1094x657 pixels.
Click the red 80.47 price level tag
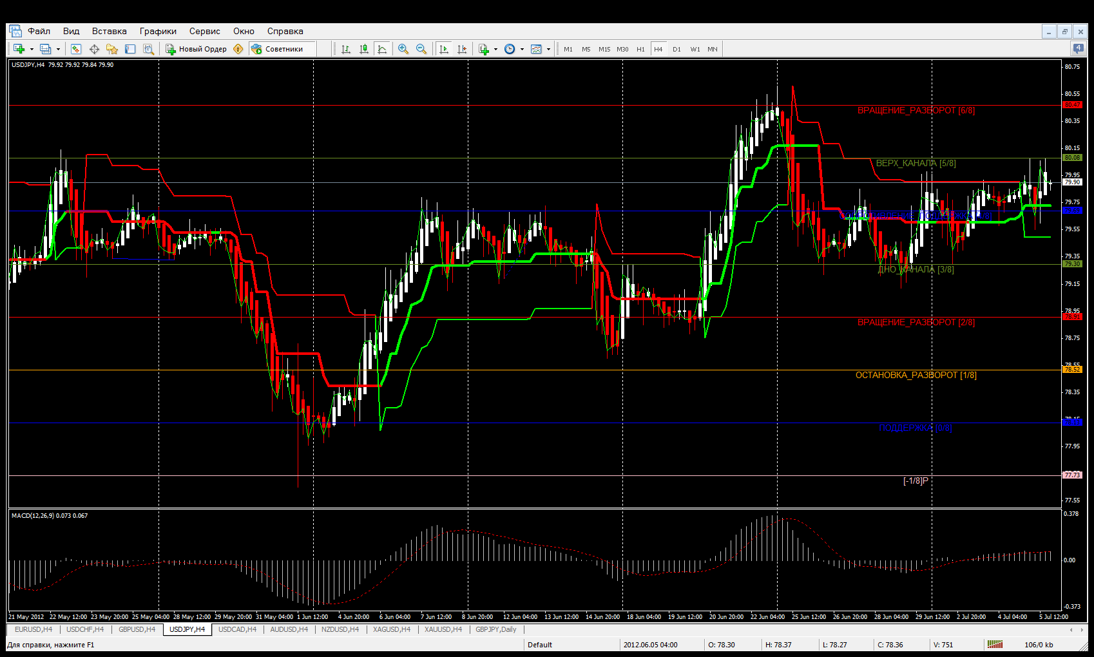coord(1072,104)
